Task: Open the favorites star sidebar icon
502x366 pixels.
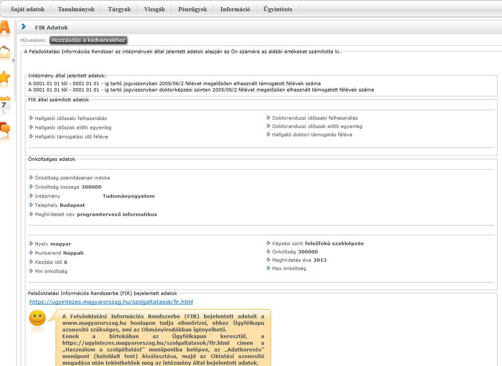Action: pyautogui.click(x=5, y=78)
